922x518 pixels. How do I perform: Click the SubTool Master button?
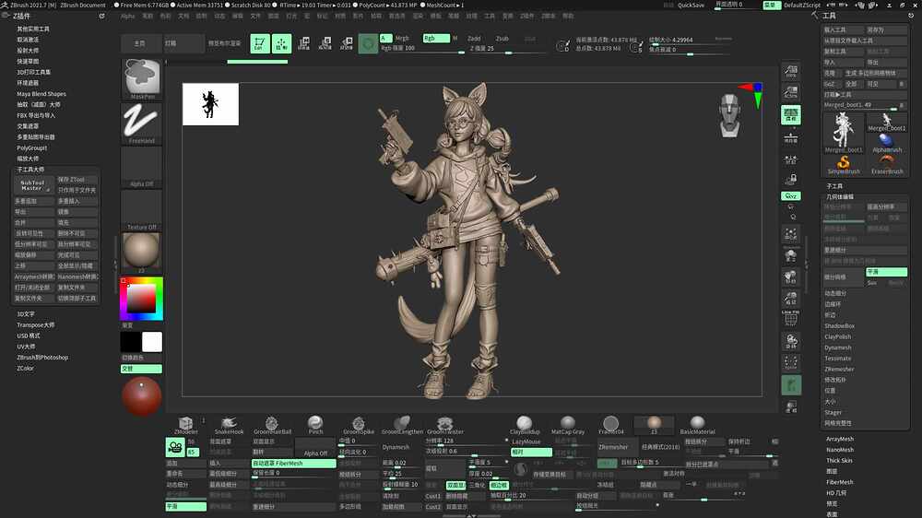33,185
